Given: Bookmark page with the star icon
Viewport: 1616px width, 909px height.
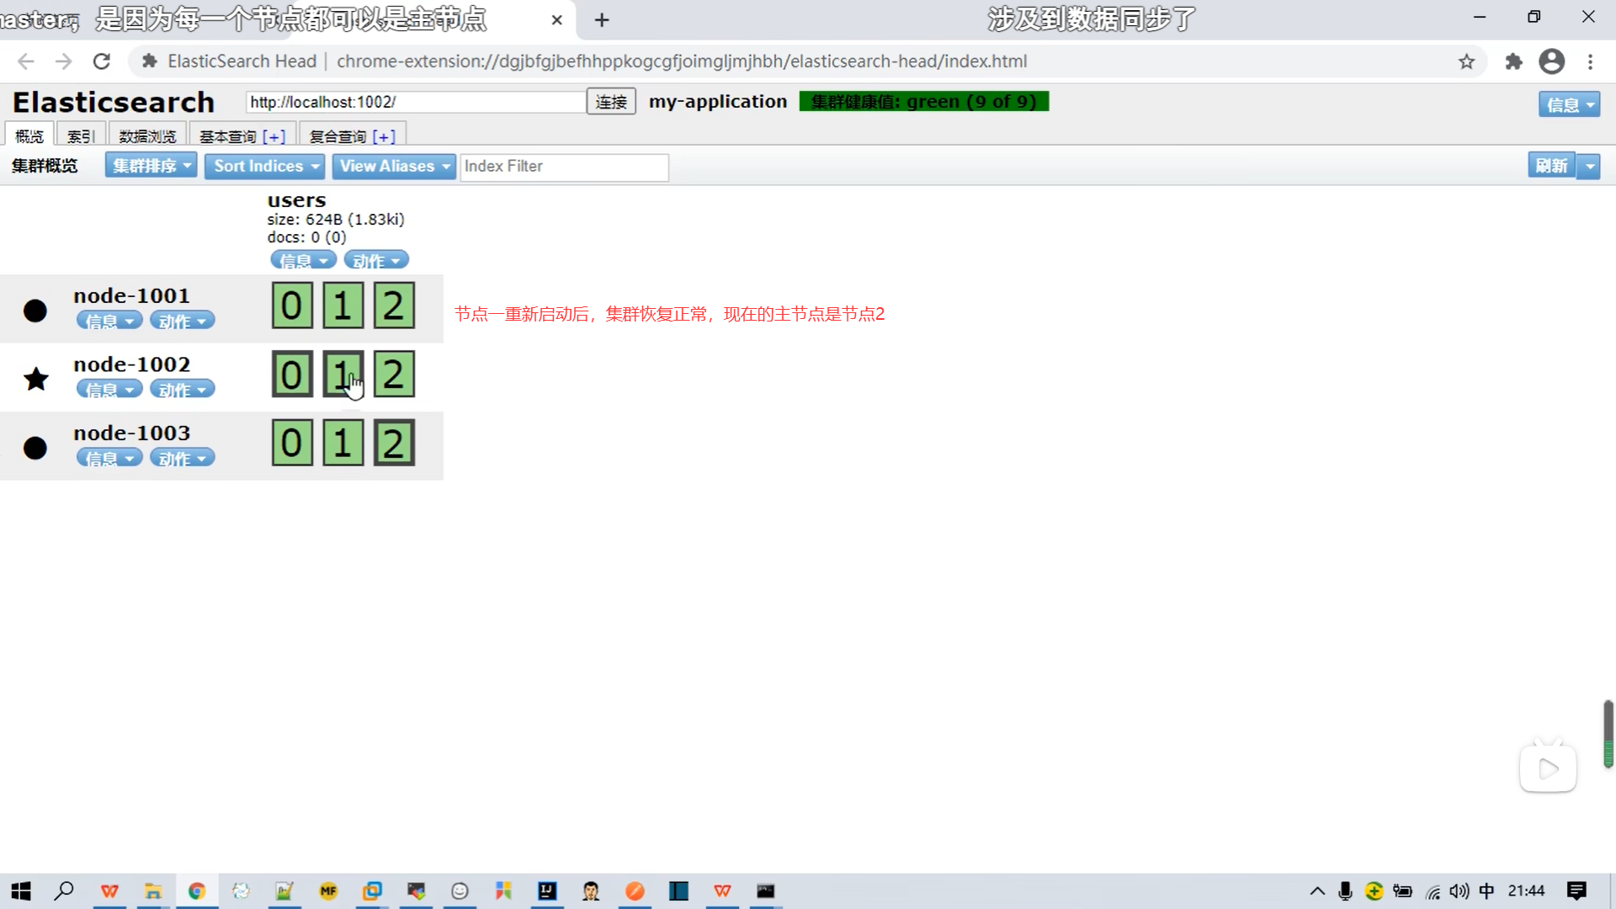Looking at the screenshot, I should [x=1466, y=61].
